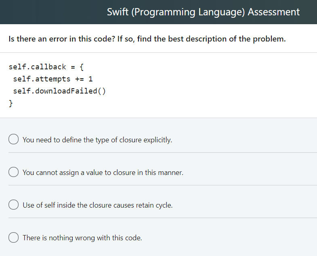The height and width of the screenshot is (256, 317).
Task: Click the 'Swift (Programming Language) Assessment' header title
Action: point(203,12)
